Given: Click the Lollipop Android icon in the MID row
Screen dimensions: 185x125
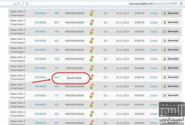Looking at the screenshot, I should pyautogui.click(x=92, y=13).
